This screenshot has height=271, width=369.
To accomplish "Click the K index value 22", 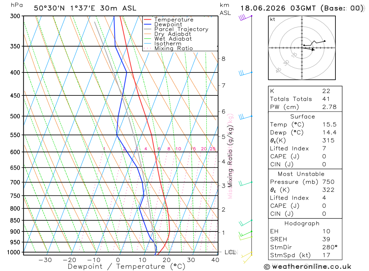I will coord(326,91).
